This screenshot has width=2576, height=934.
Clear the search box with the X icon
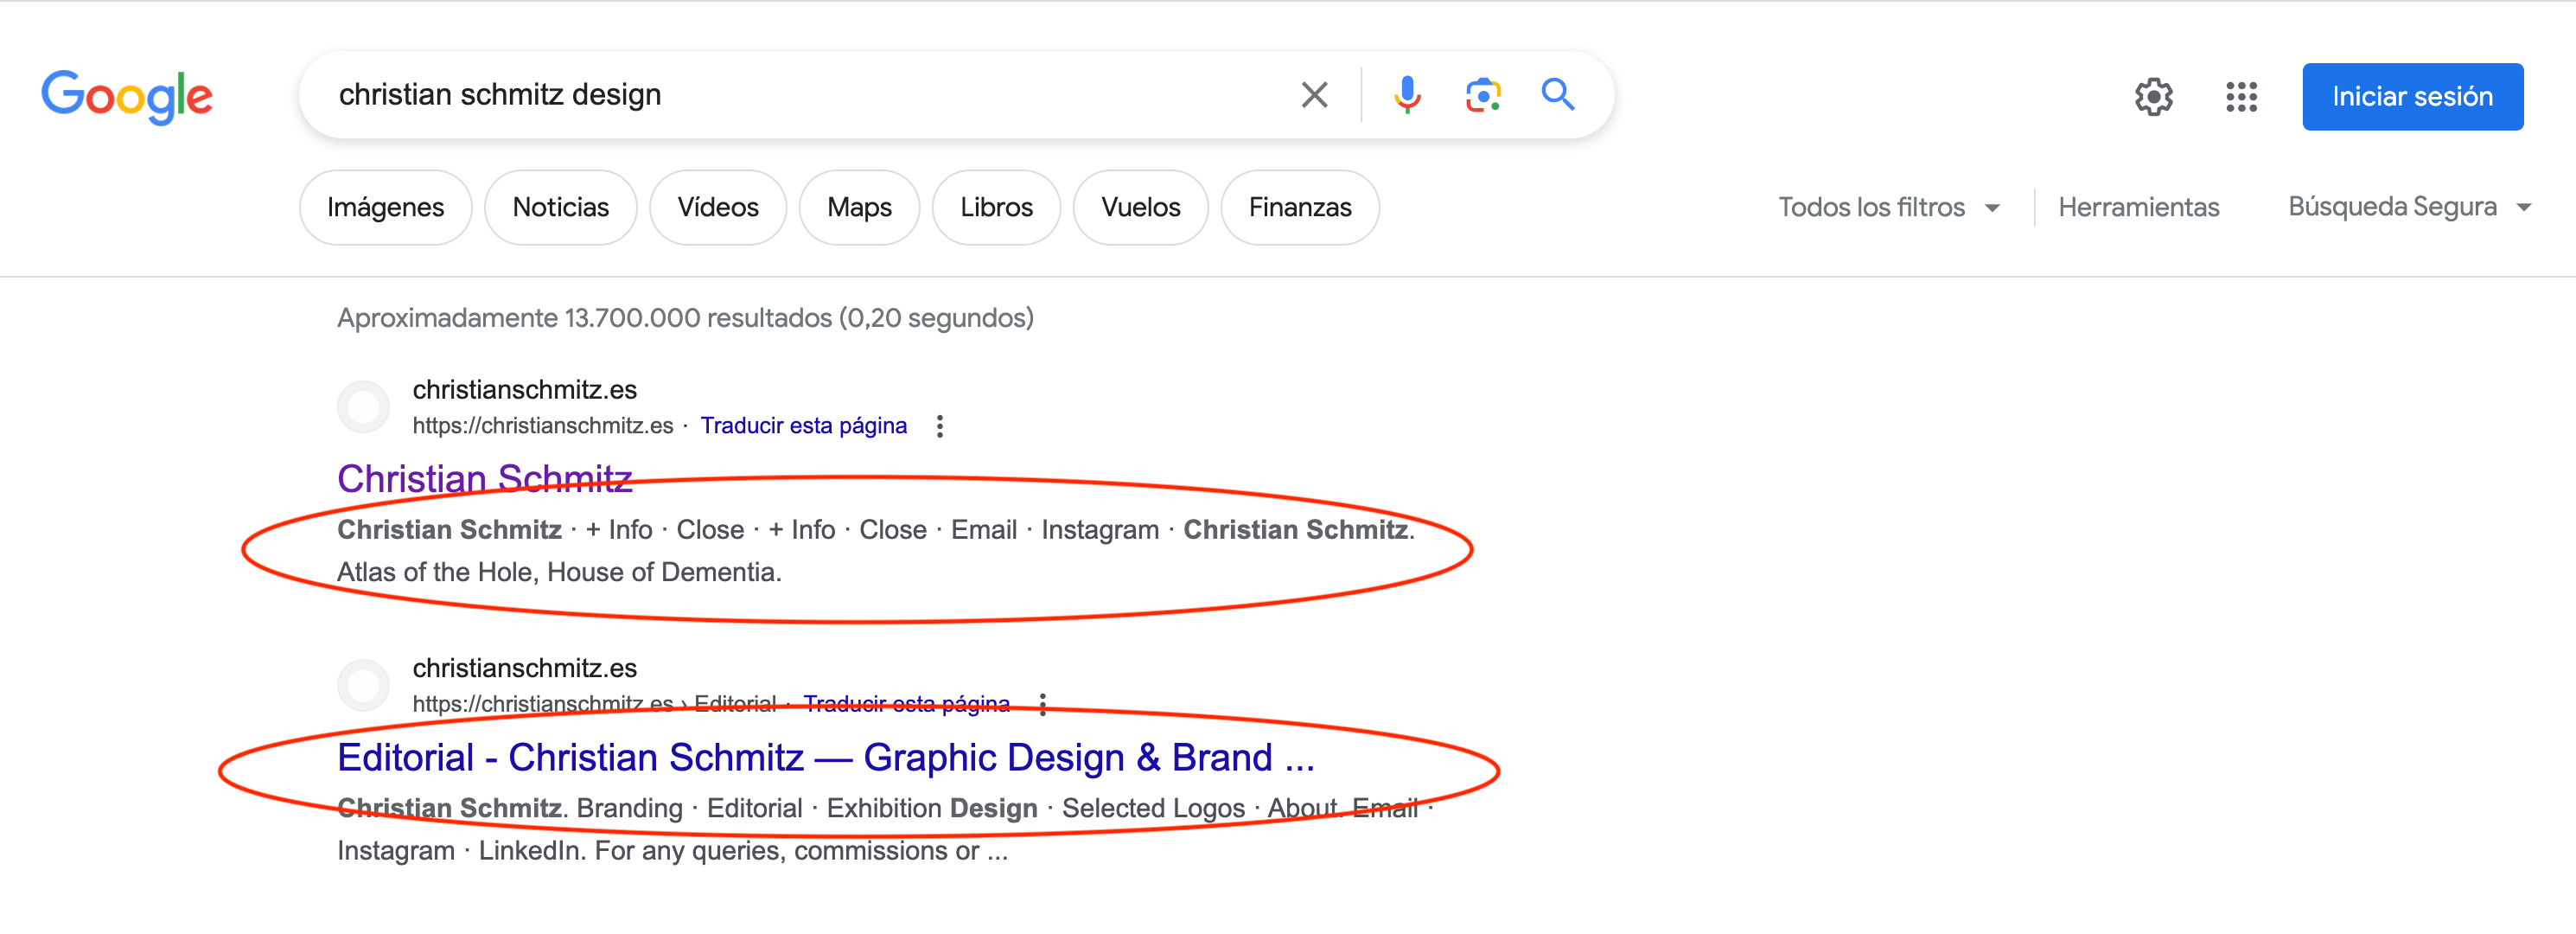[1314, 95]
